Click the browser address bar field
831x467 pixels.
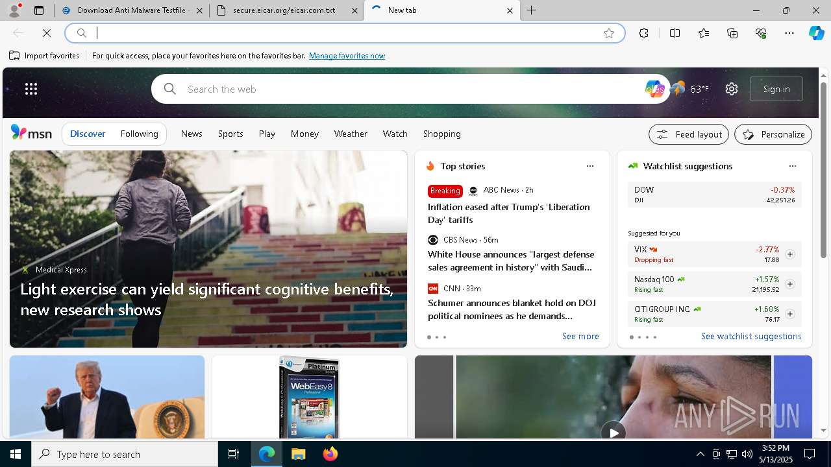[x=344, y=33]
